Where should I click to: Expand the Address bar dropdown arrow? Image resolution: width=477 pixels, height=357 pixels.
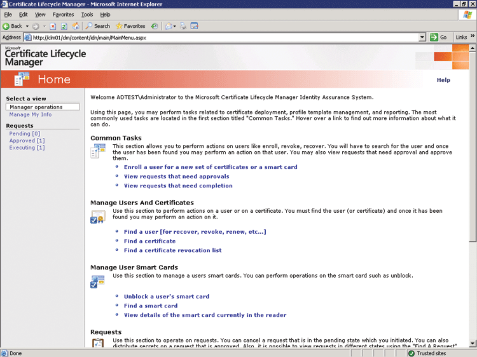[x=422, y=37]
